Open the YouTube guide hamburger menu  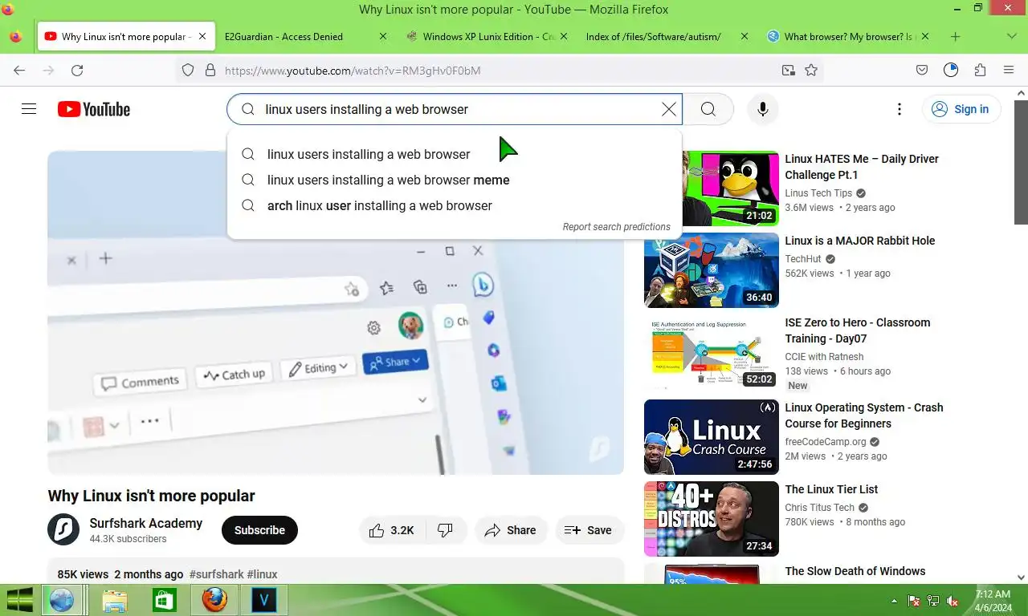[29, 109]
